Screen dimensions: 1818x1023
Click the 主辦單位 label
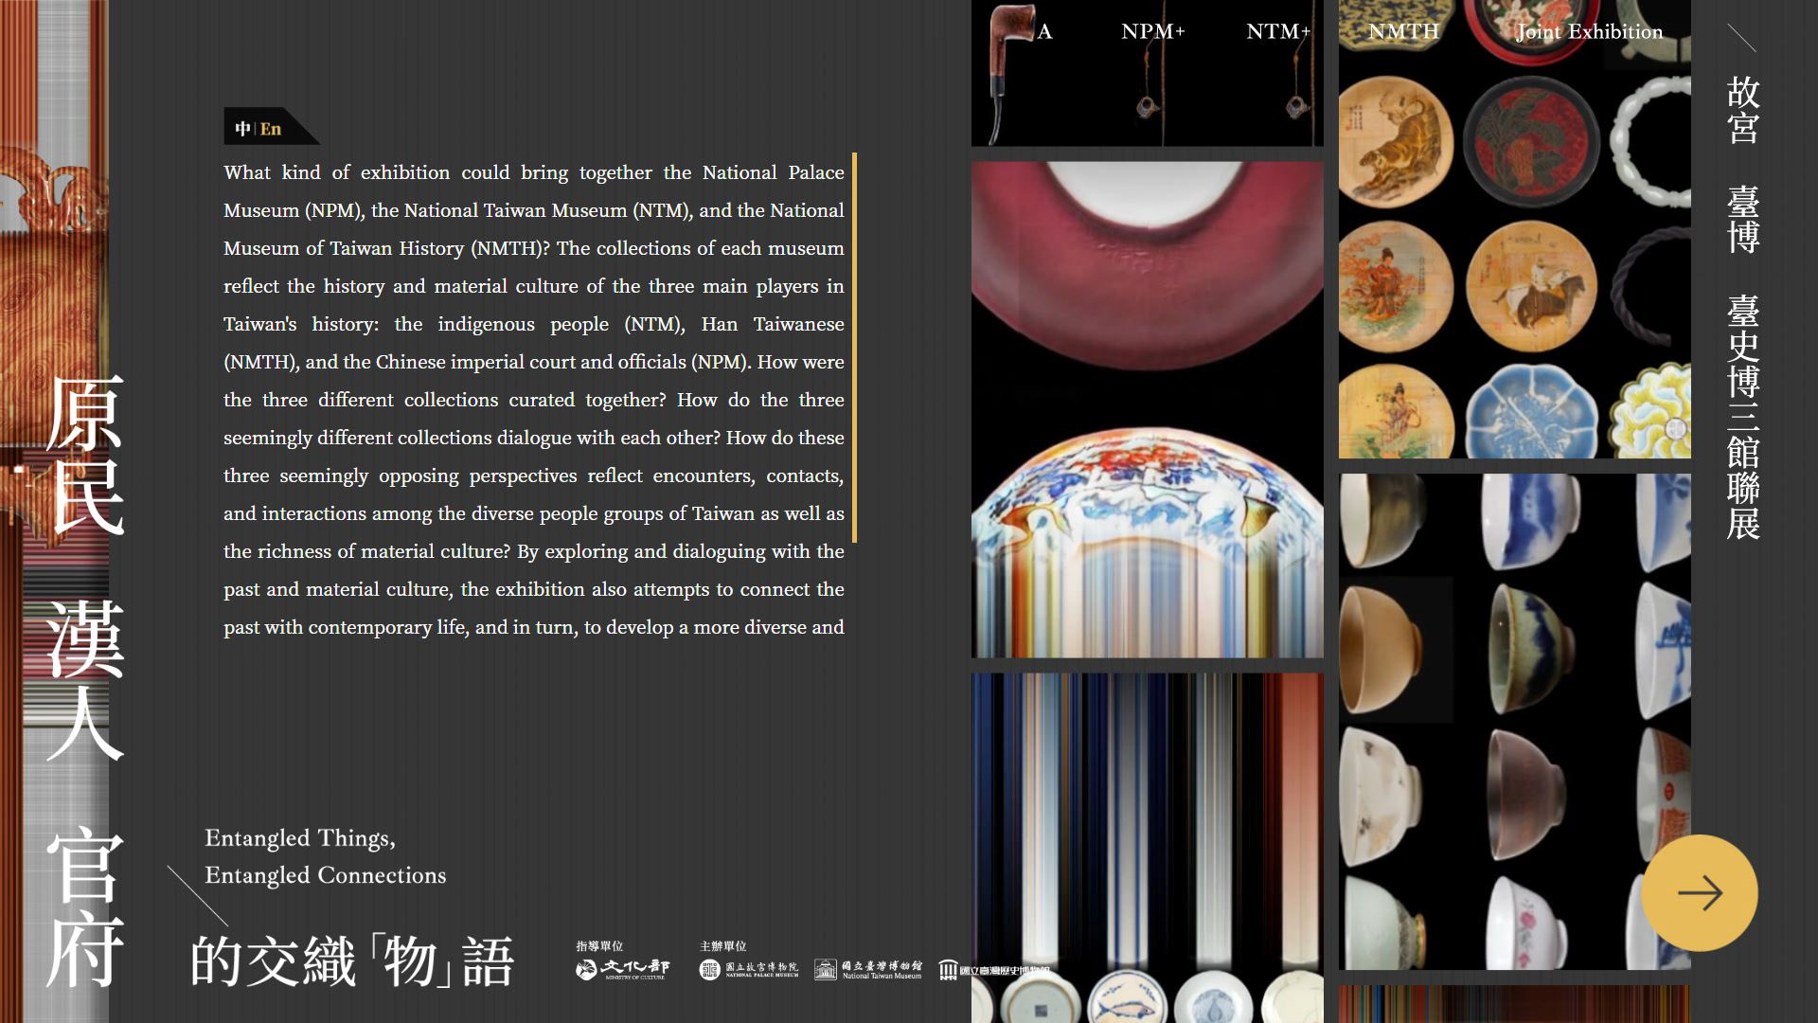point(722,946)
